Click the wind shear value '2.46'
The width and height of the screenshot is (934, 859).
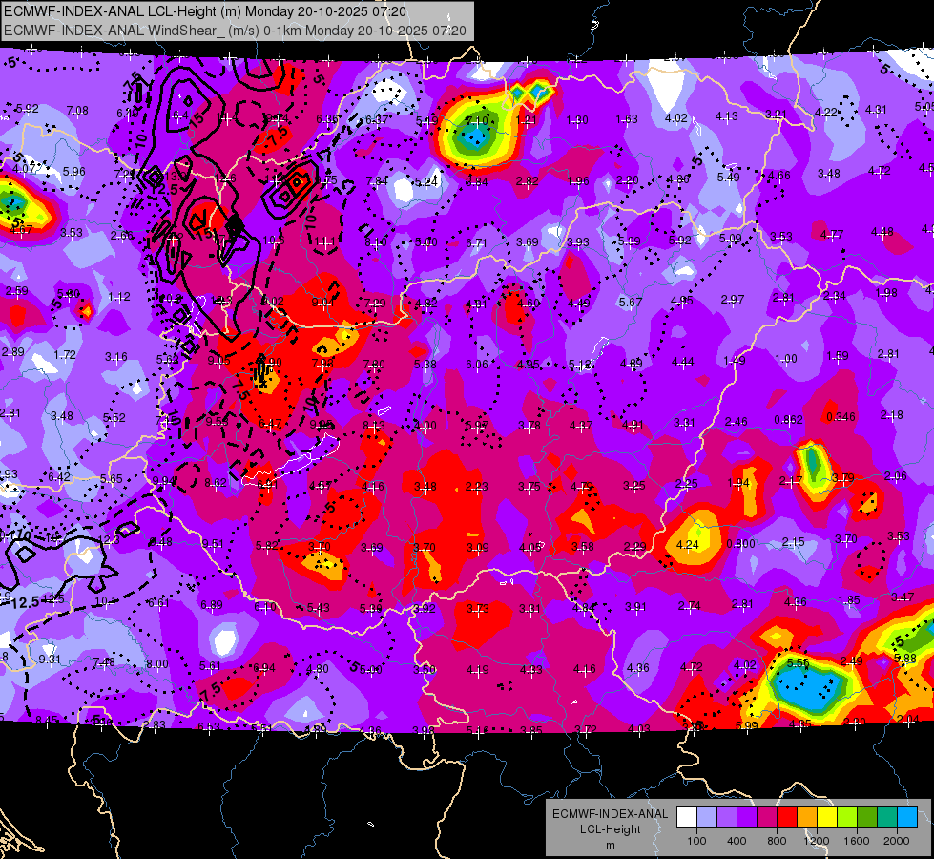(737, 422)
